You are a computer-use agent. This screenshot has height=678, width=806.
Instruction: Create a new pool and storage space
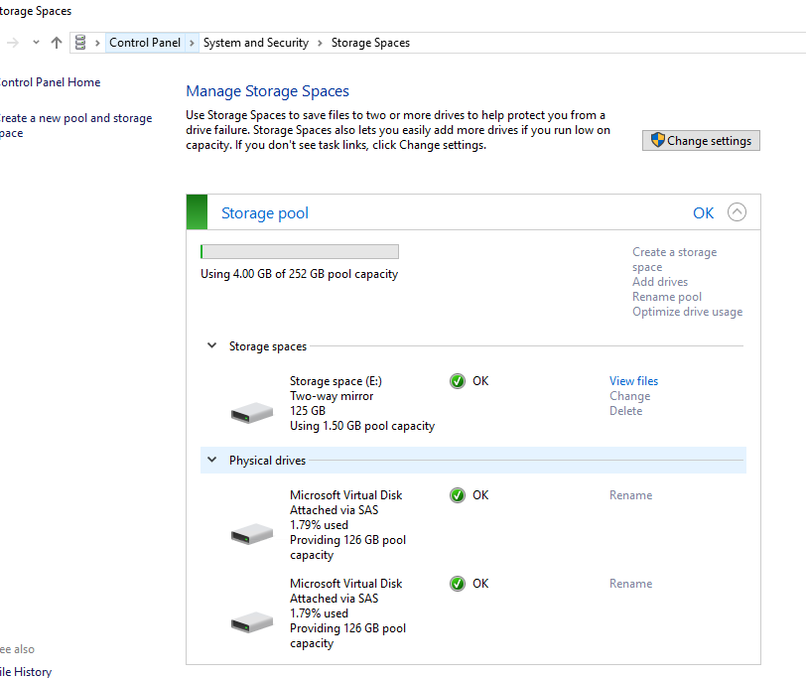pyautogui.click(x=75, y=125)
